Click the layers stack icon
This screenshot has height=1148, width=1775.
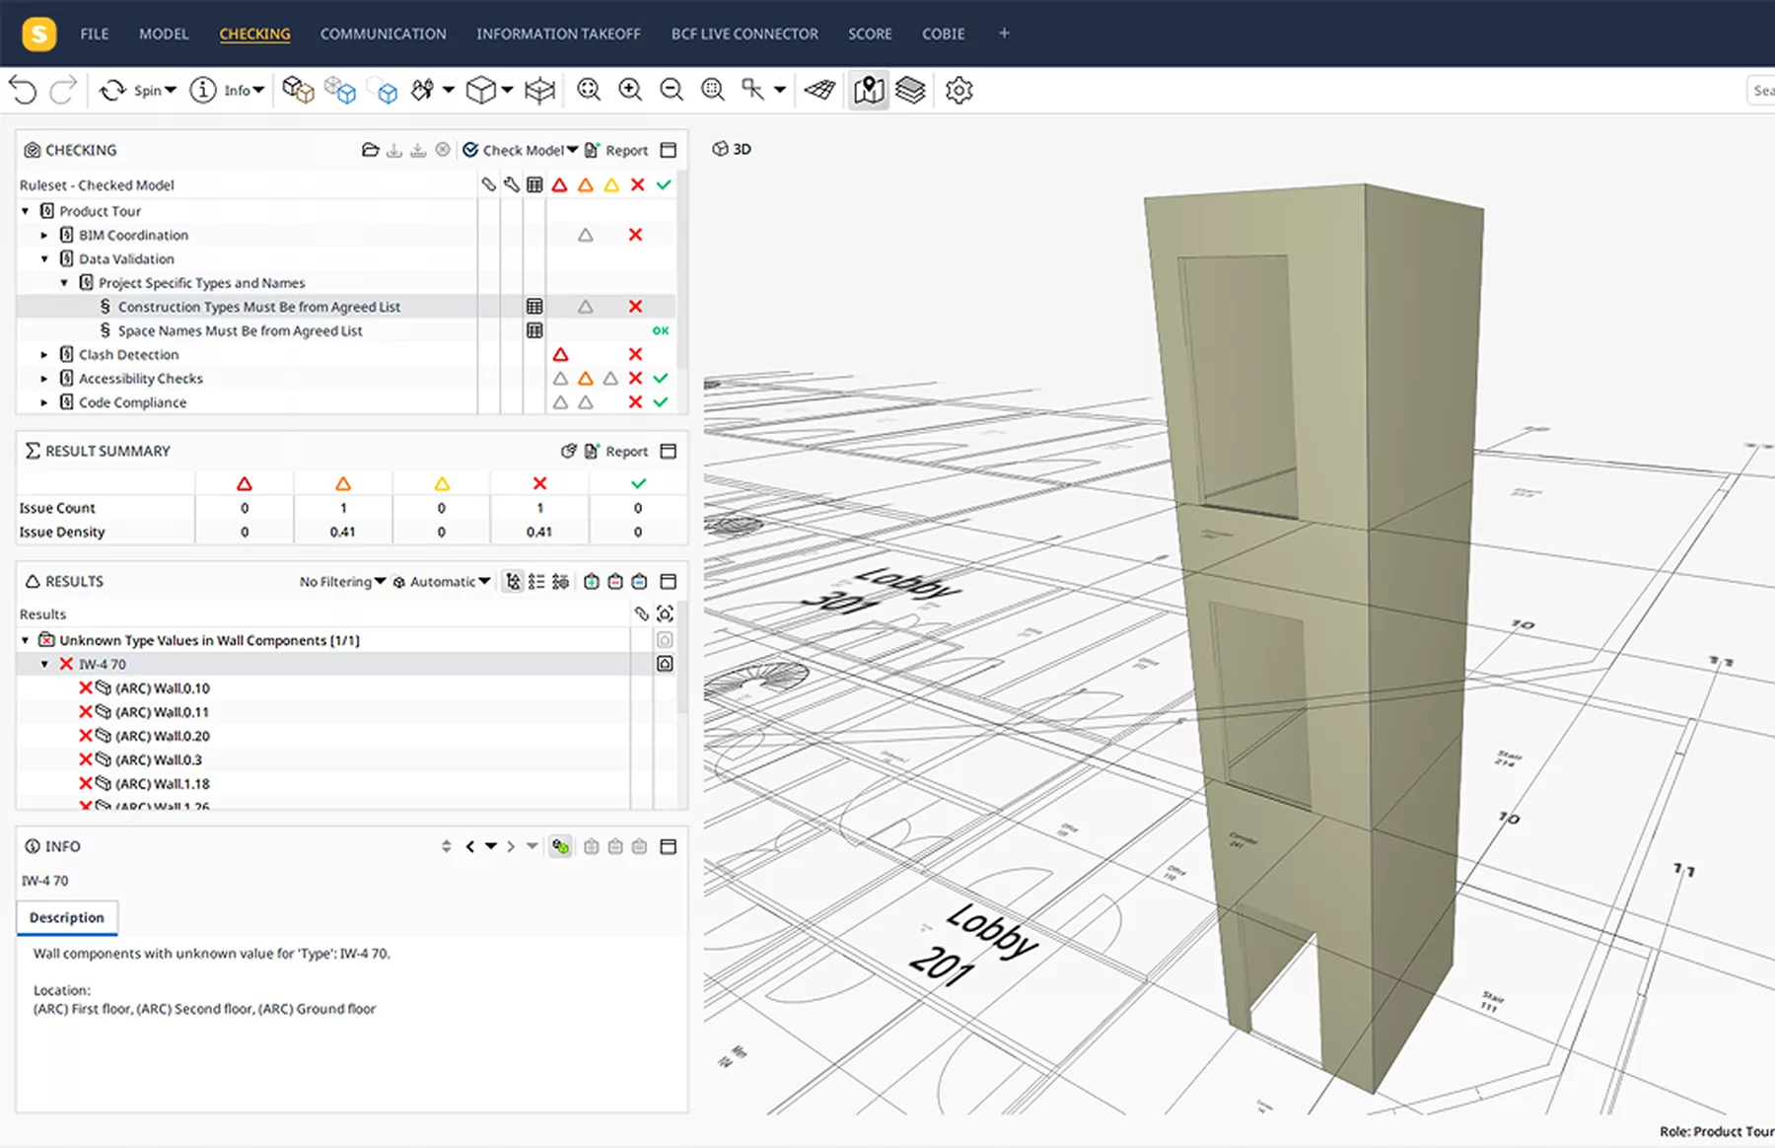click(x=911, y=91)
